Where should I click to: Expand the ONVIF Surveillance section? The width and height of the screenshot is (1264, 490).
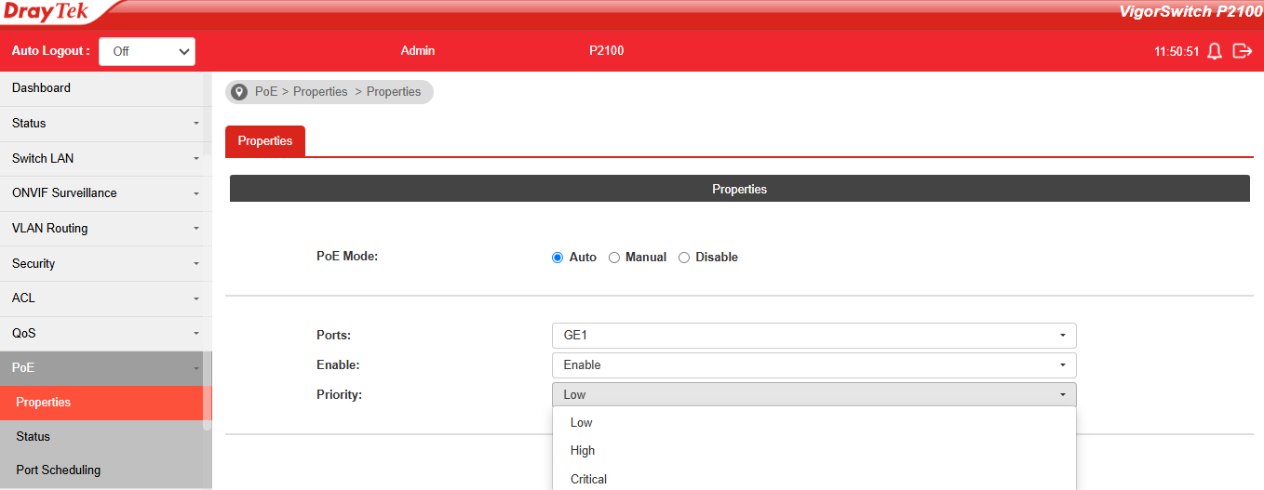click(64, 193)
